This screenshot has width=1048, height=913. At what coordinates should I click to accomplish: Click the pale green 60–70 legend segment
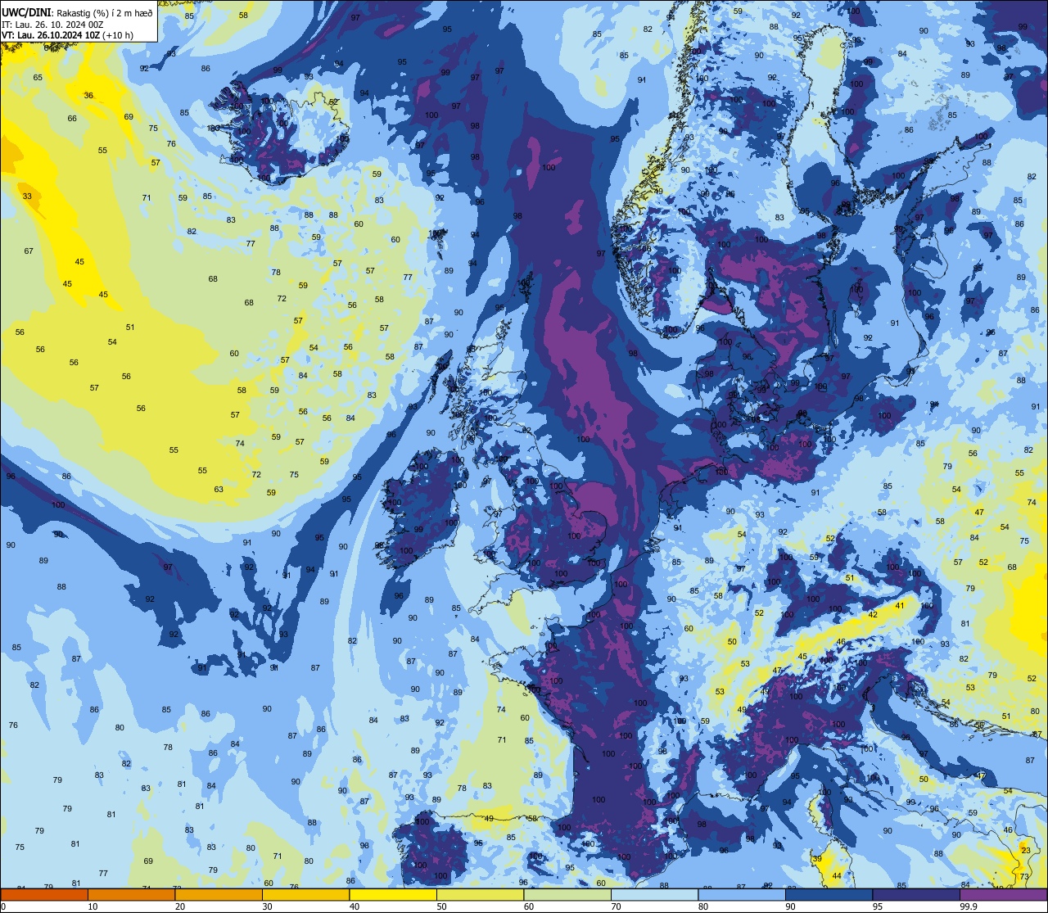pos(567,894)
